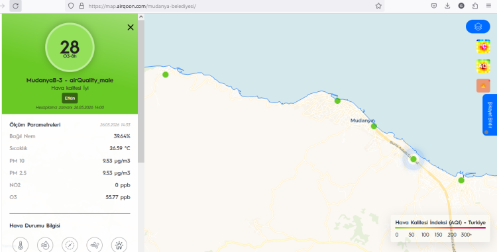497x252 pixels.
Task: Toggle the temperature heatmap layer thumbnail
Action: click(483, 46)
